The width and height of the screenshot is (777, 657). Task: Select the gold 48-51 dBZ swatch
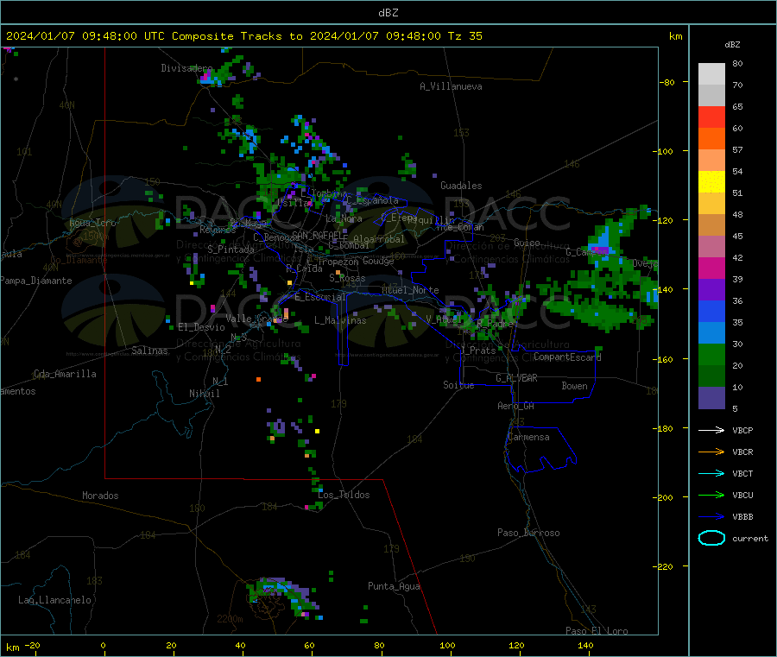click(711, 204)
